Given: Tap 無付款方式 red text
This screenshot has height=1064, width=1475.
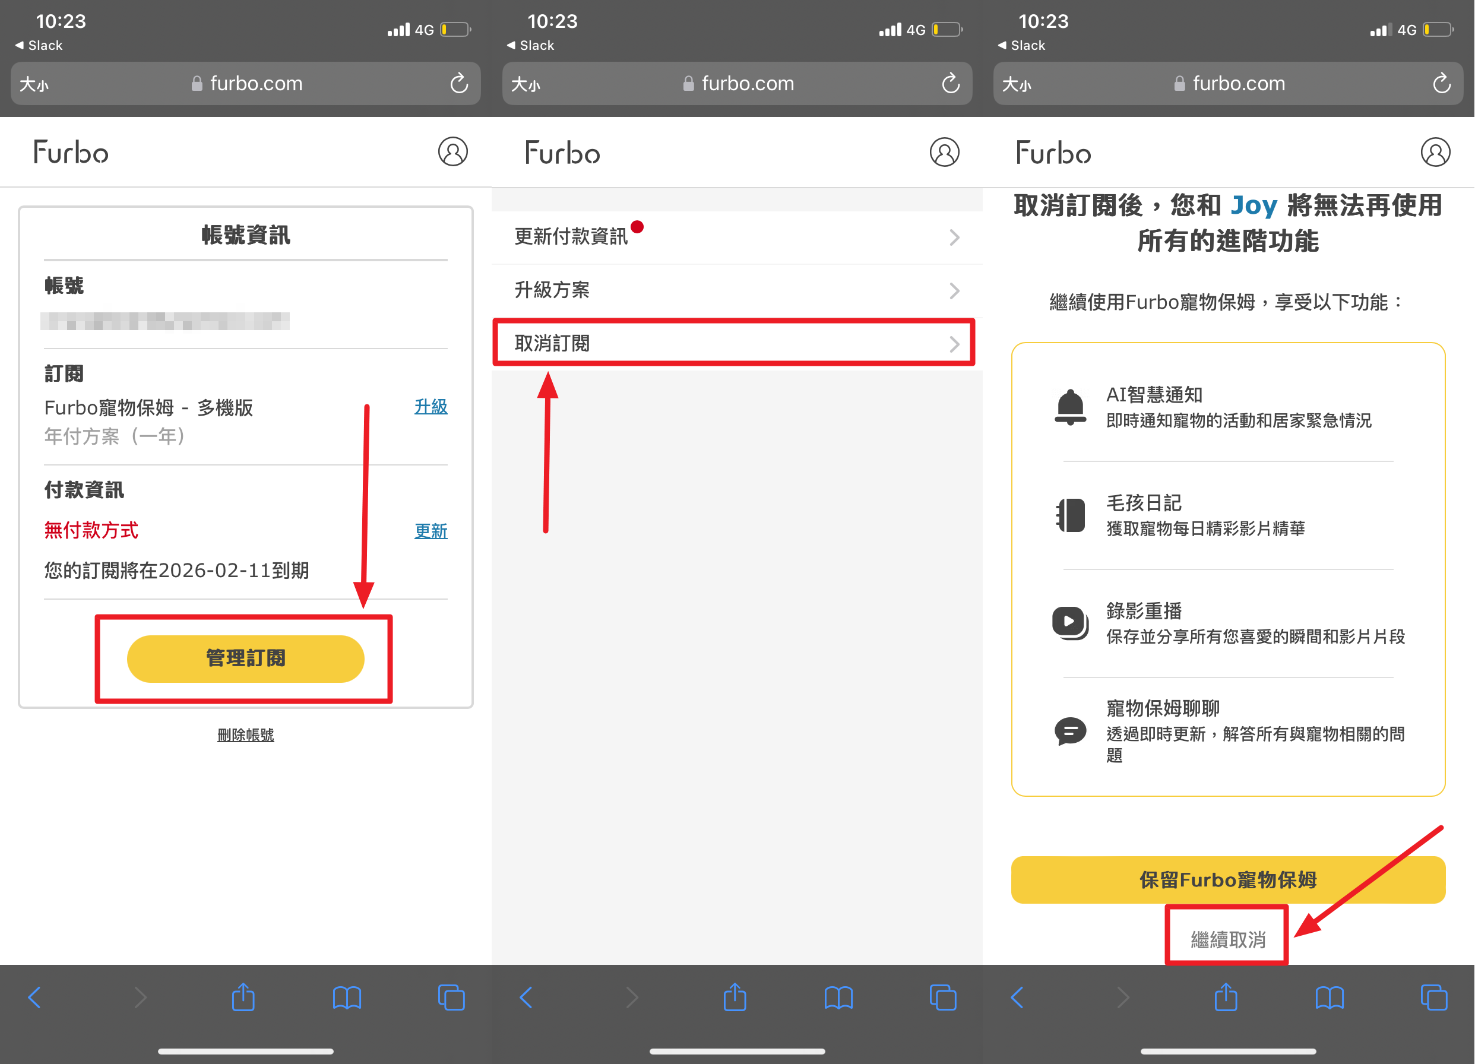Looking at the screenshot, I should (x=91, y=531).
